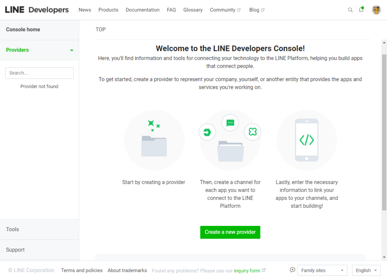Viewport: 387px width, 280px height.
Task: Click the LINE Developers logo
Action: pyautogui.click(x=36, y=10)
